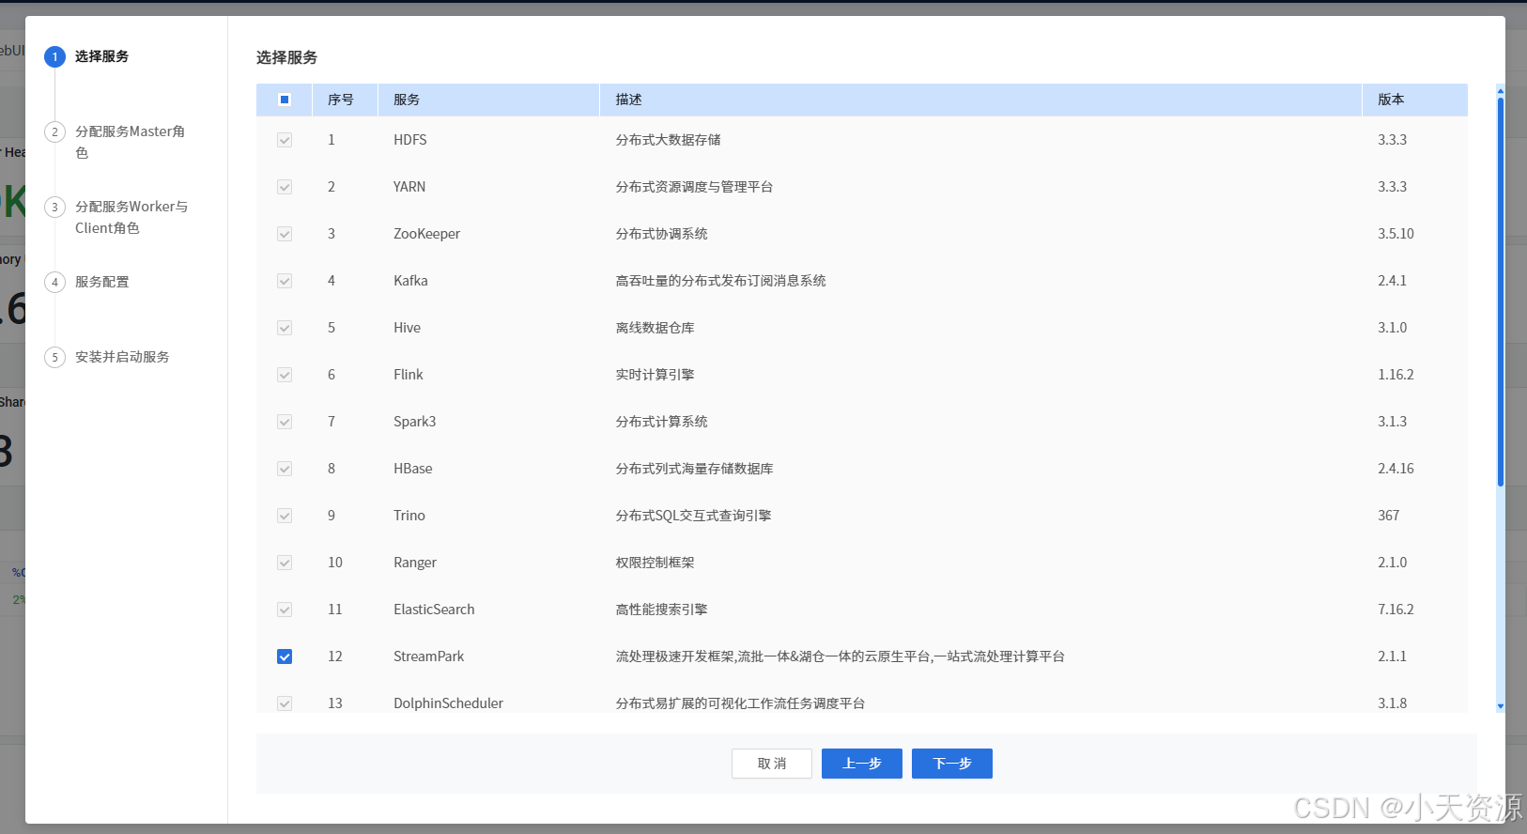Toggle the Hive row checkbox
The width and height of the screenshot is (1527, 834).
point(285,328)
